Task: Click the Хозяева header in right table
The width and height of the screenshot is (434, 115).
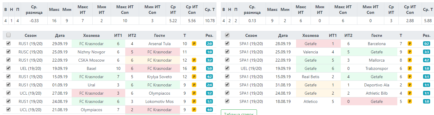Action: click(x=311, y=35)
